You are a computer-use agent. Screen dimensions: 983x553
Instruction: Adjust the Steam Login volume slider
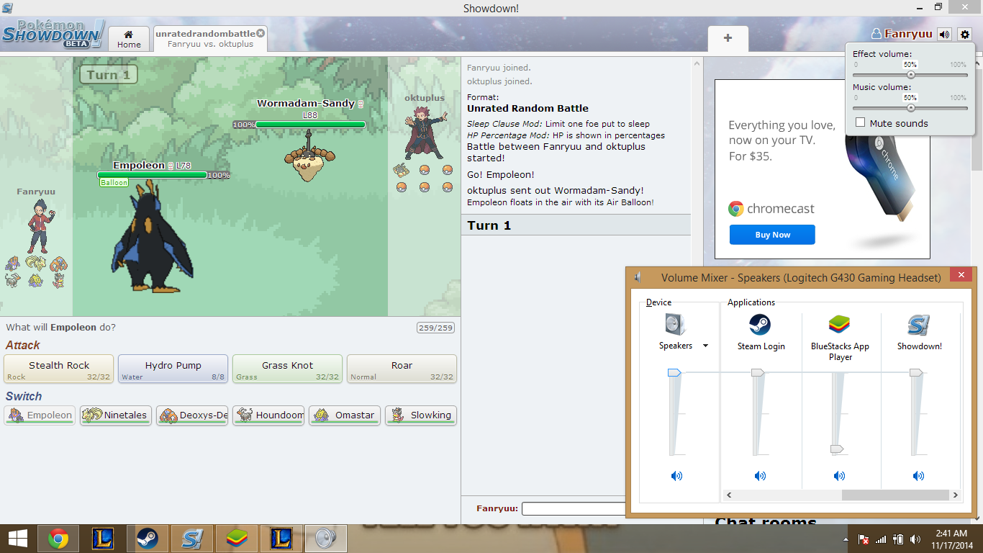coord(758,372)
